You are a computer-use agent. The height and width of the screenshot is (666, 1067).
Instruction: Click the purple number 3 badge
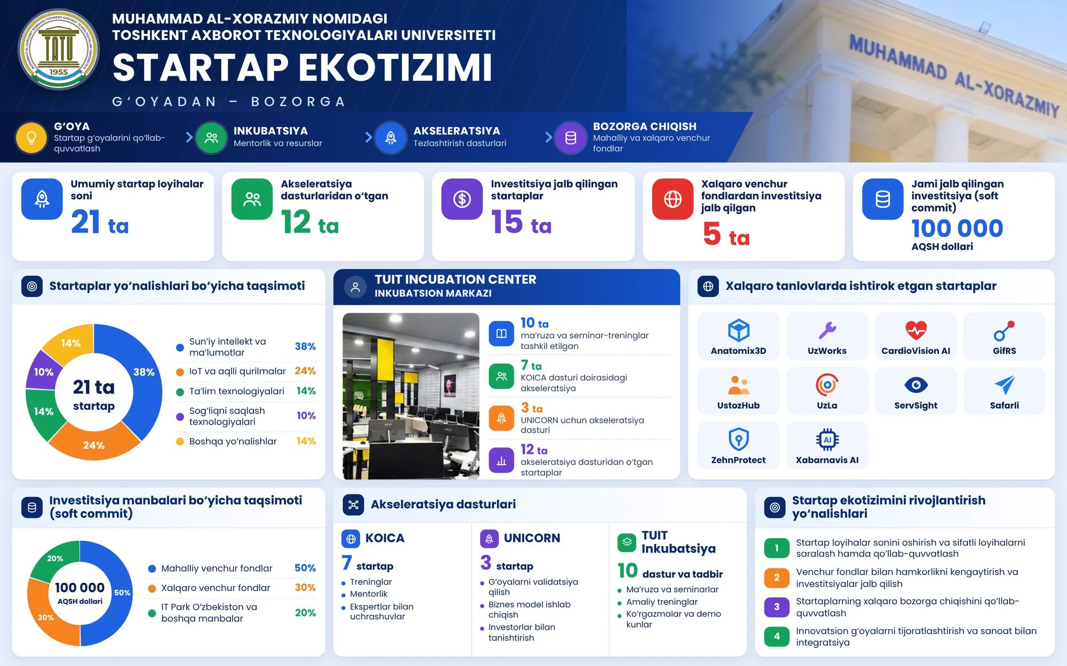pyautogui.click(x=776, y=607)
